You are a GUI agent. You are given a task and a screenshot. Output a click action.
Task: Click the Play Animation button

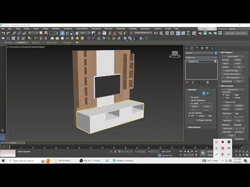click(x=189, y=152)
